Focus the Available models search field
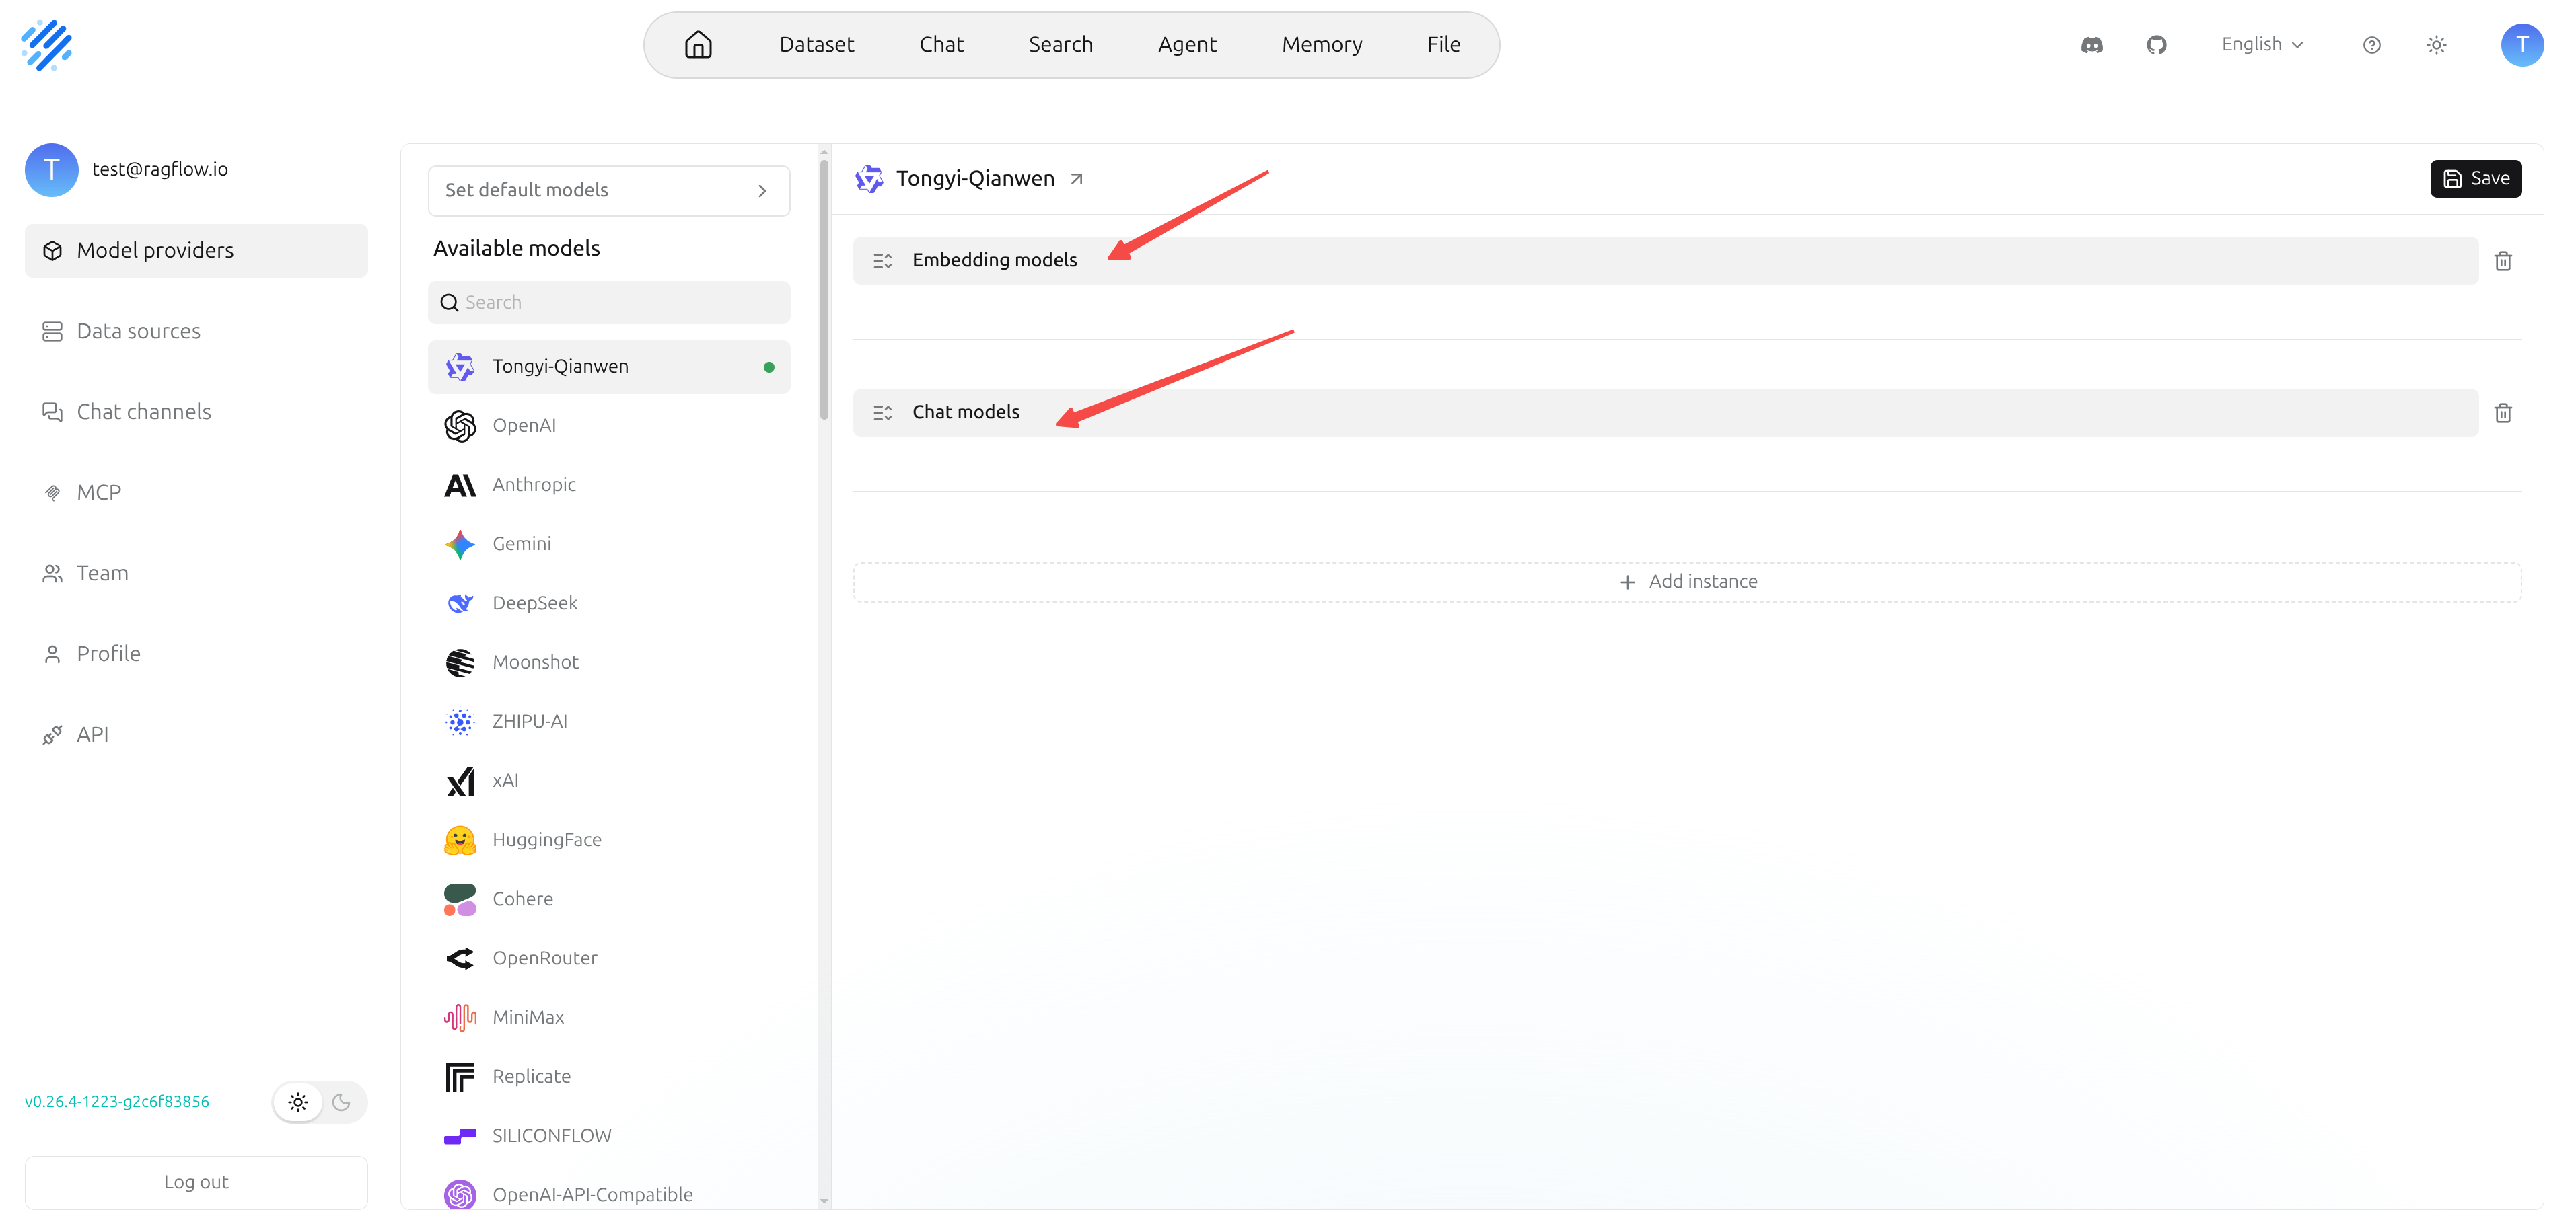2576x1218 pixels. point(609,303)
